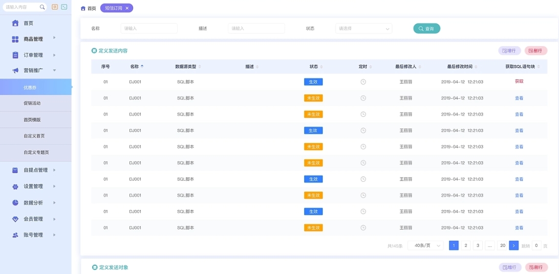Click 增行 in 定义发送内容 section
This screenshot has height=274, width=559.
pos(509,51)
